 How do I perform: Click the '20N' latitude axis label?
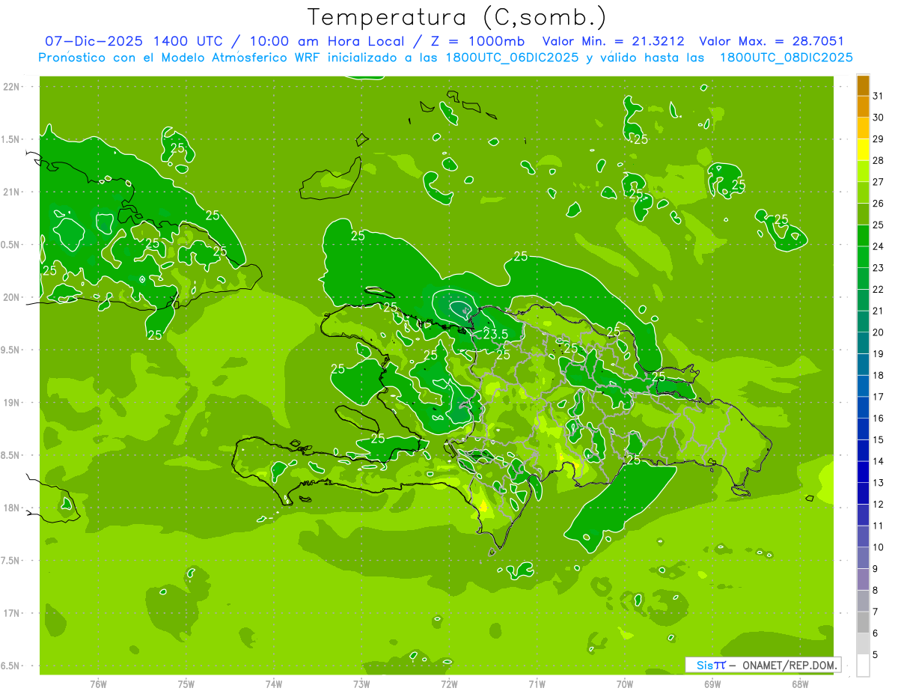11,297
